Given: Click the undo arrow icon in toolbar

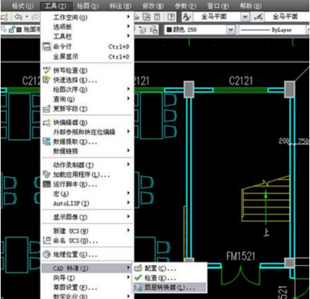Looking at the screenshot, I should coord(18,17).
